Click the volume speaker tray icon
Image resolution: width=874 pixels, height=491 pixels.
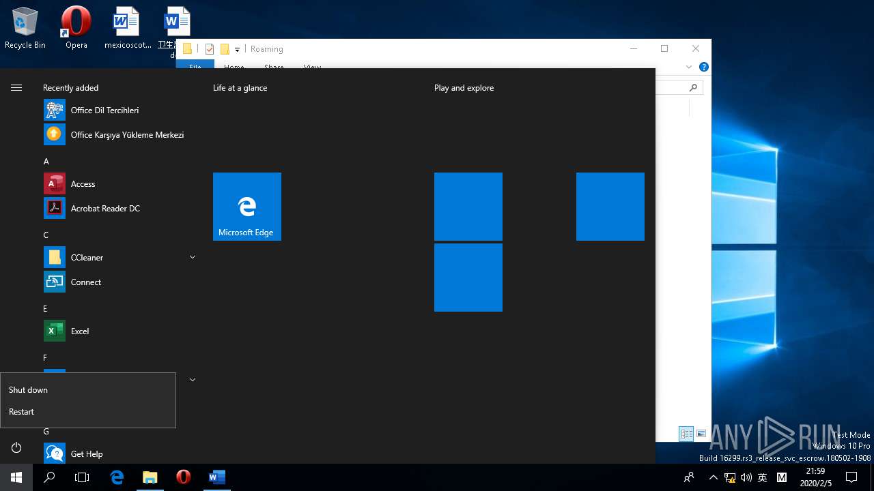pyautogui.click(x=746, y=477)
